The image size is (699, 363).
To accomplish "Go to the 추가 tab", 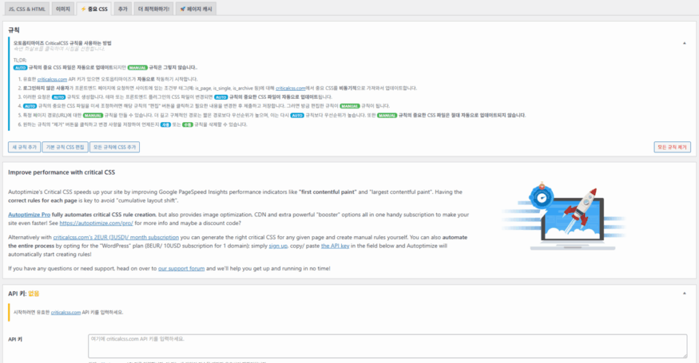I will point(123,9).
